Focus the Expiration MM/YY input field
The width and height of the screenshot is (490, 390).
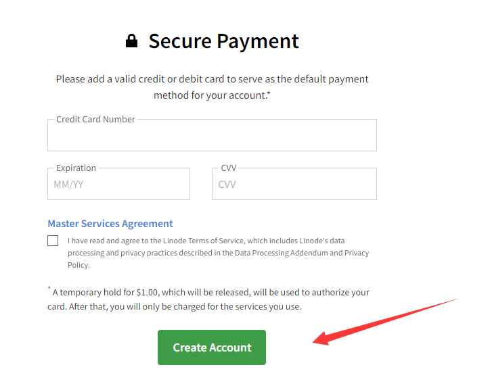[x=118, y=184]
